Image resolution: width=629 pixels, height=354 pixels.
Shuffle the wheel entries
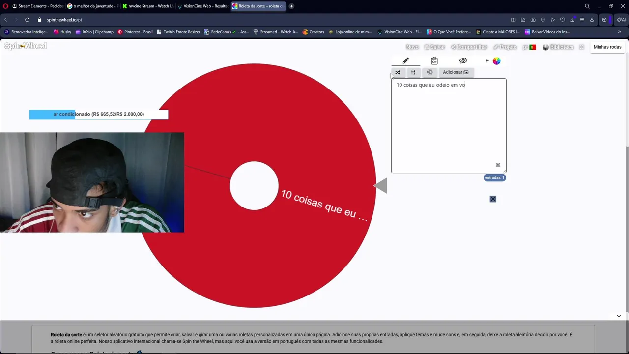pos(398,72)
